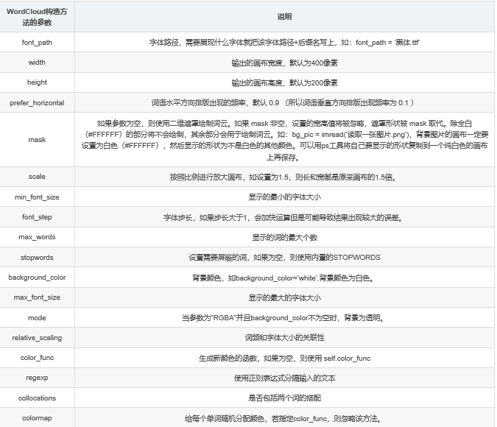Click the description mentioning font_path = '黑体.ttf'
This screenshot has width=497, height=427.
[x=284, y=43]
